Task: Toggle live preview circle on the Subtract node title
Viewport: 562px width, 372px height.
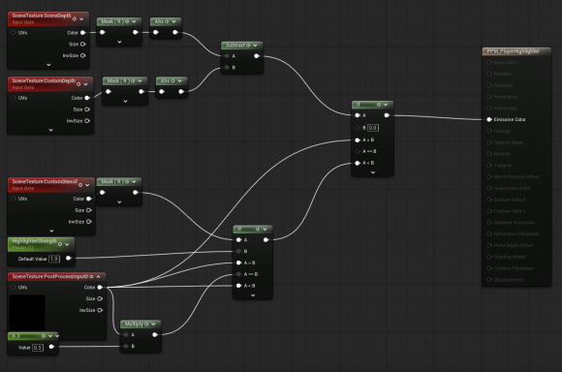Action: coord(248,46)
